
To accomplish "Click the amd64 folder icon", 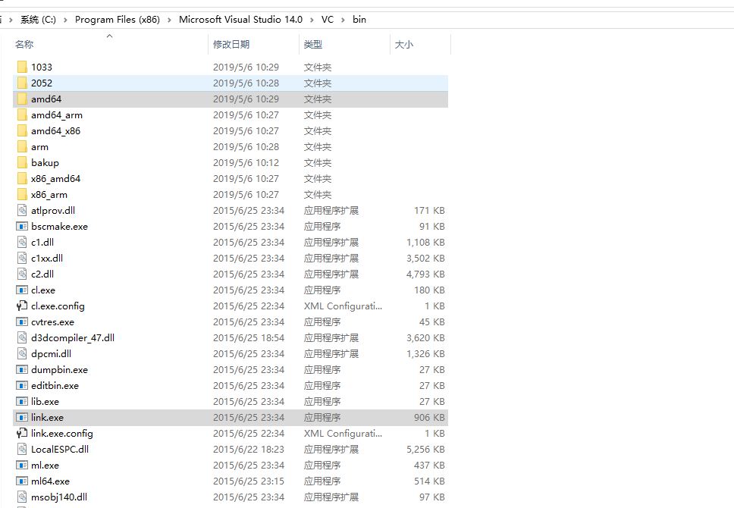I will pos(22,99).
